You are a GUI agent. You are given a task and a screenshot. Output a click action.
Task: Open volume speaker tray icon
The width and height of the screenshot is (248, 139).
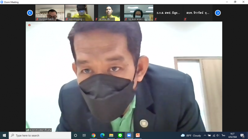coord(218,135)
